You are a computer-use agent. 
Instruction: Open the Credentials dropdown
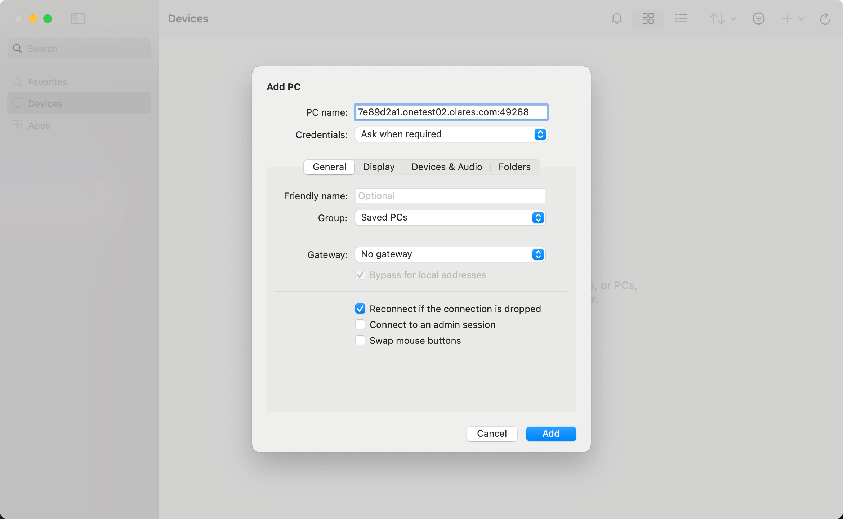click(451, 134)
